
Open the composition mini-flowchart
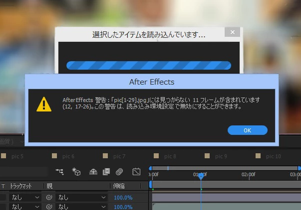60,172
